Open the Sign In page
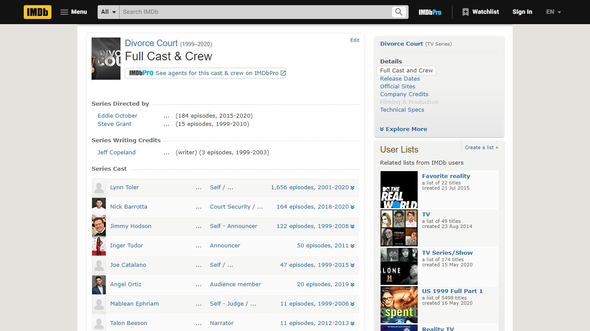Screen dimensions: 590x331 [522, 12]
